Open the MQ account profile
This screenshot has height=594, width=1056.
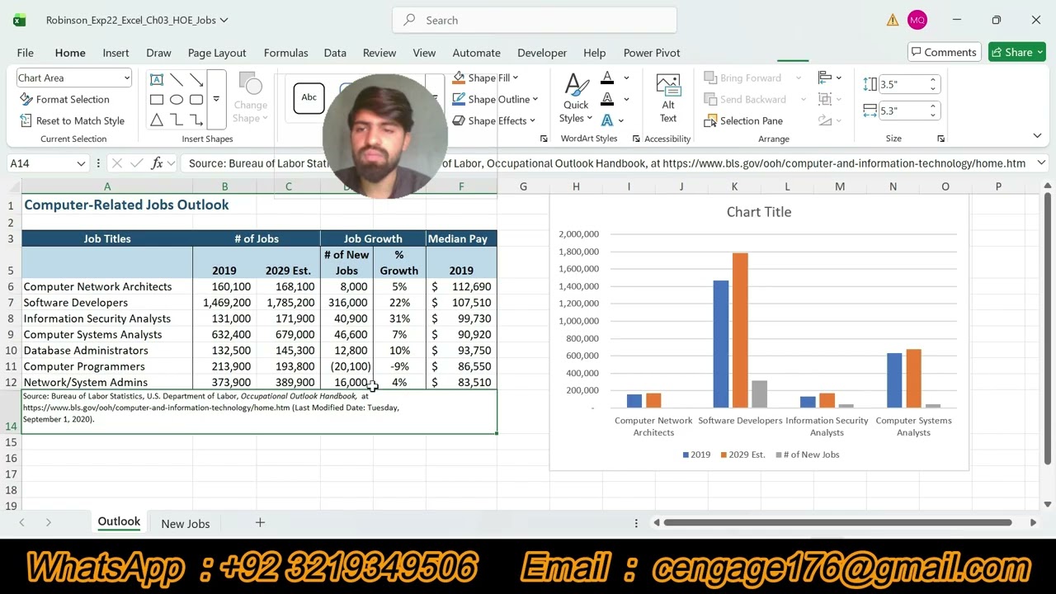point(917,20)
